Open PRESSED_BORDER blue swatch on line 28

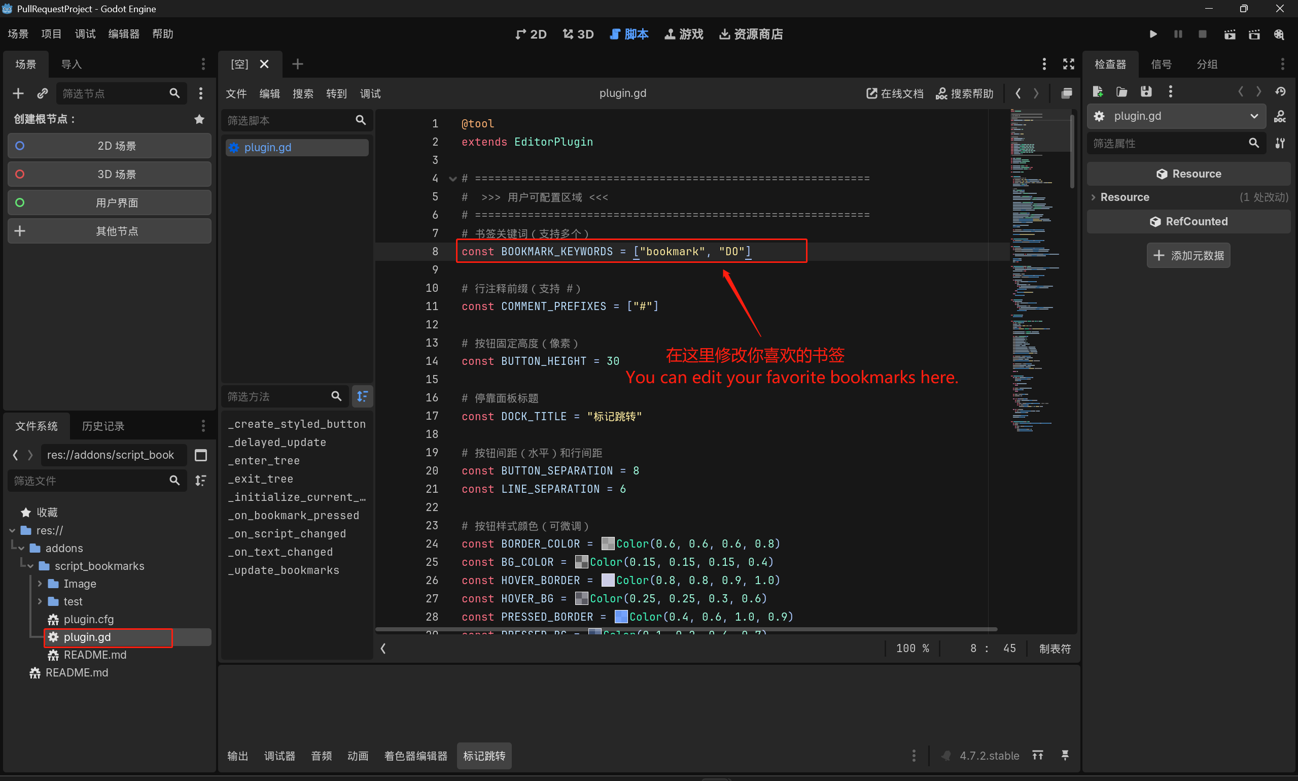[x=621, y=616]
